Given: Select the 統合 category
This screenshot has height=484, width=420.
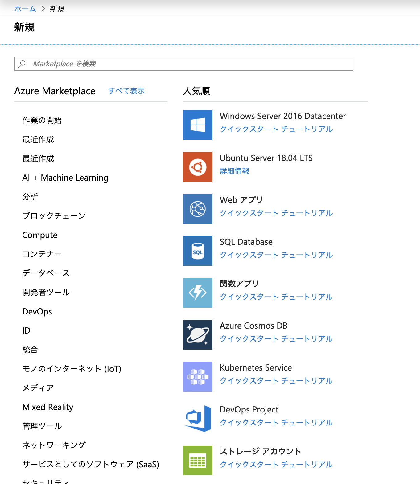Looking at the screenshot, I should [30, 350].
